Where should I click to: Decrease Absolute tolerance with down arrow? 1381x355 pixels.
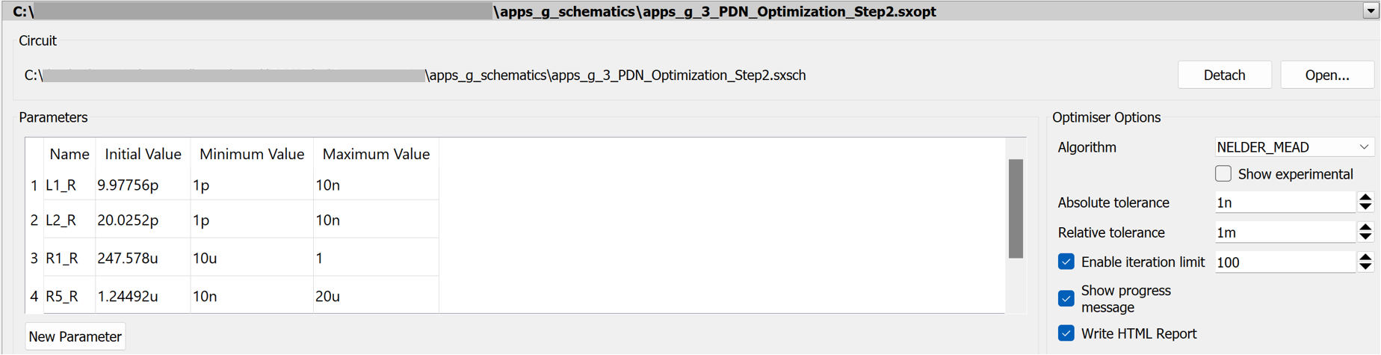(x=1365, y=207)
